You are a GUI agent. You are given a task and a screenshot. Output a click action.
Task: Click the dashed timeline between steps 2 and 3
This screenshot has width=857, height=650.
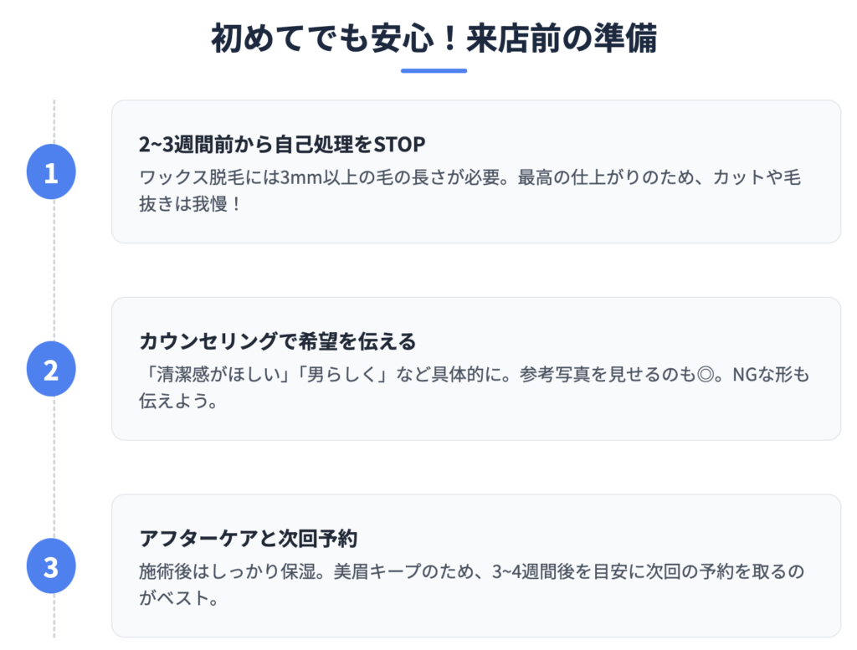point(54,468)
